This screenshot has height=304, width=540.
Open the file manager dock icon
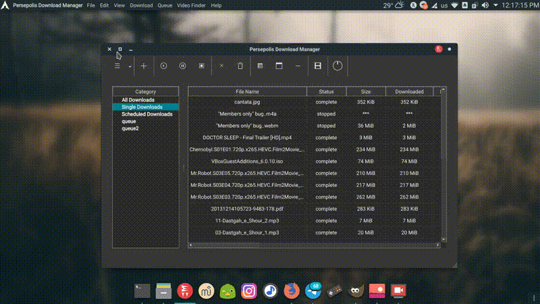coord(163,291)
